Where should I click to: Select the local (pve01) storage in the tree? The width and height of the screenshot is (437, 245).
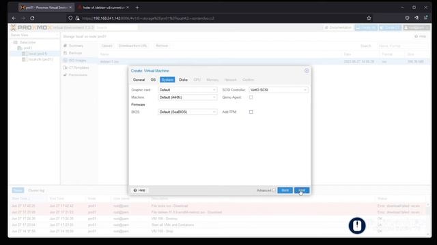pyautogui.click(x=38, y=54)
